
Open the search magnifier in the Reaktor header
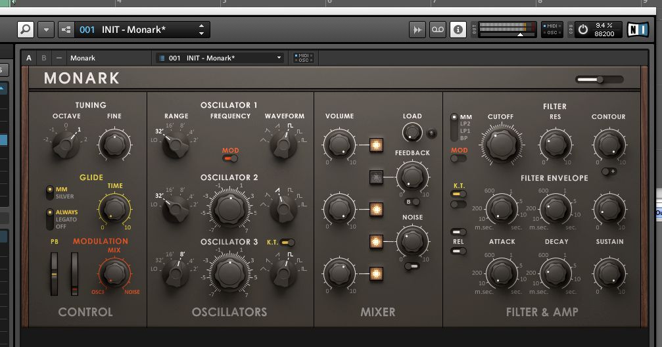(x=26, y=30)
